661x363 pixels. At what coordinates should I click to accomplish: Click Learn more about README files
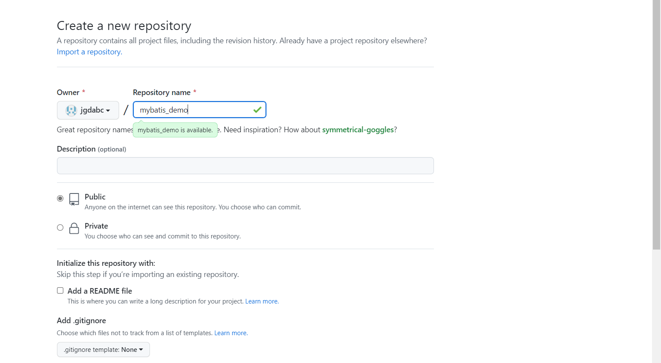click(x=261, y=301)
